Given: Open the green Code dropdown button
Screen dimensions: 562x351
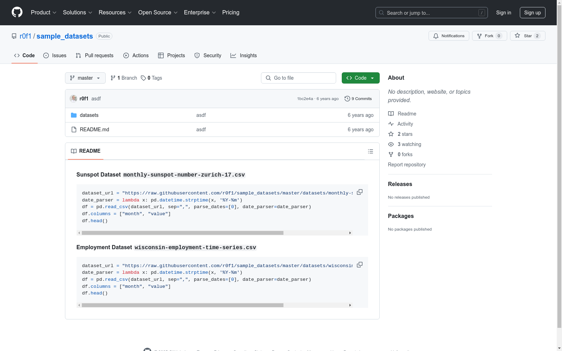Looking at the screenshot, I should click(360, 78).
